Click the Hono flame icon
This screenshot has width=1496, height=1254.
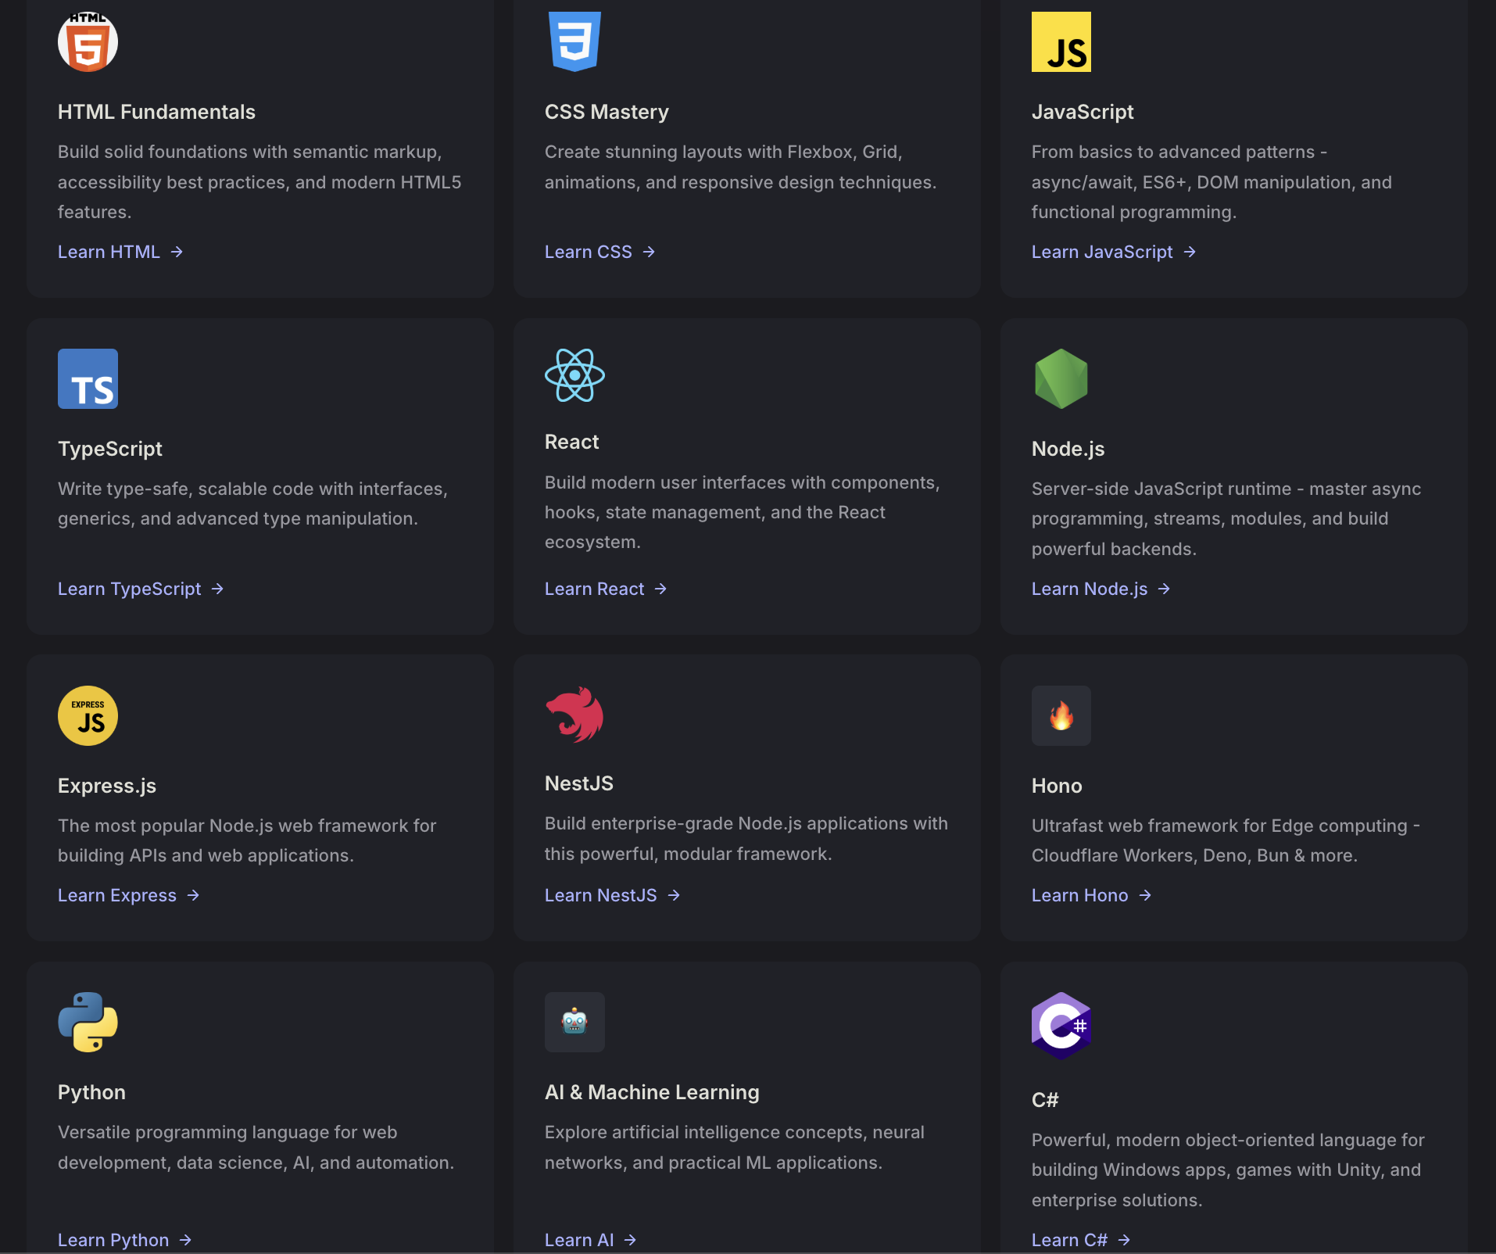coord(1061,716)
